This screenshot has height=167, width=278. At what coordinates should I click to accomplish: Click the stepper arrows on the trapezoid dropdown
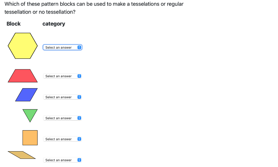point(79,76)
